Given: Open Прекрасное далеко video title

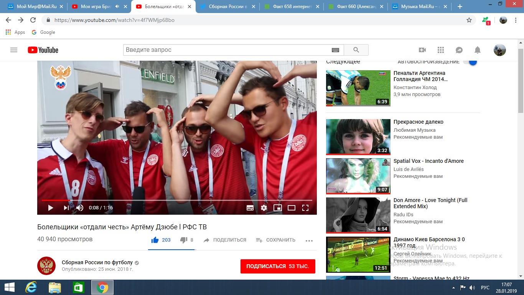Looking at the screenshot, I should (419, 122).
